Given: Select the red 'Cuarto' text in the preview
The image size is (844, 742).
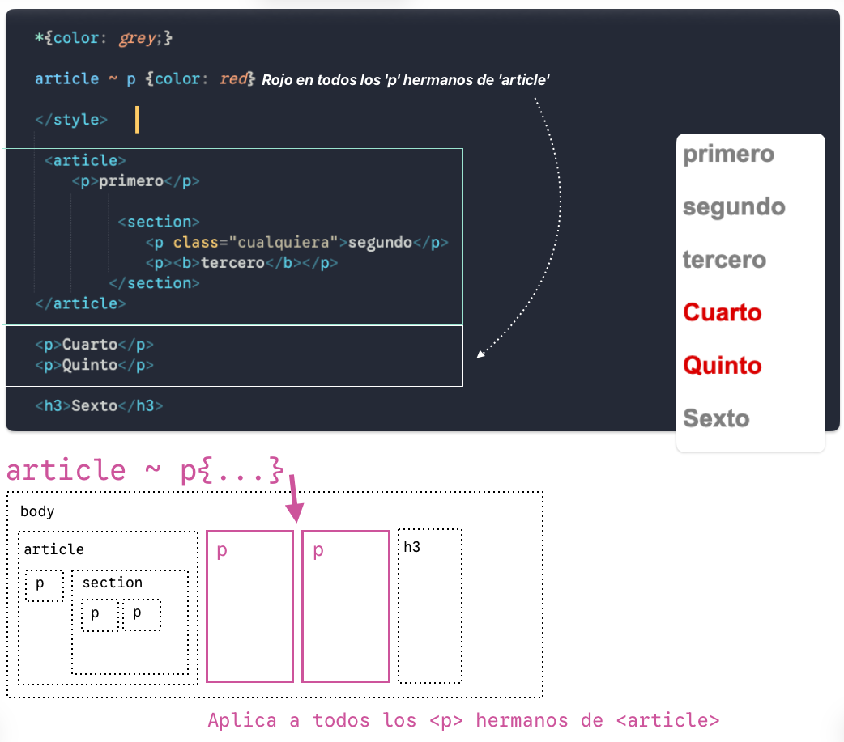Looking at the screenshot, I should 722,312.
